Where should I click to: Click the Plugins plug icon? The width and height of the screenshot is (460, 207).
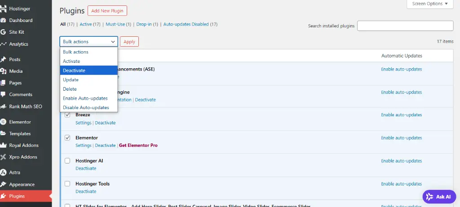tap(3, 196)
